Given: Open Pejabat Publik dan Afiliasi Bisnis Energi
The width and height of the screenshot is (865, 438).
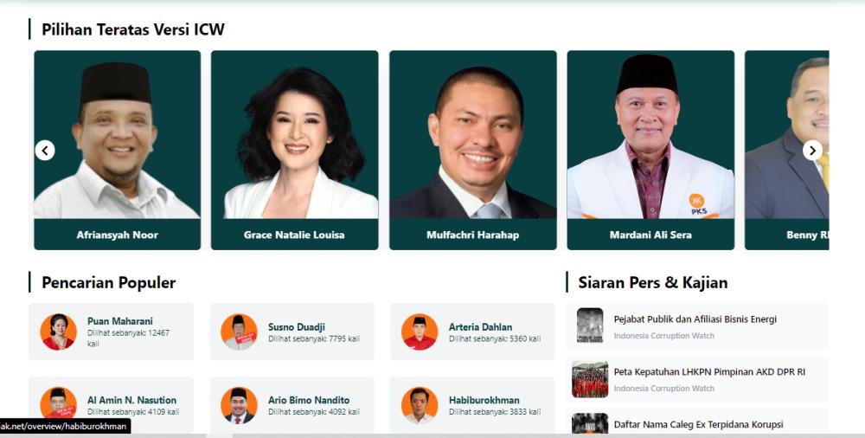Looking at the screenshot, I should coord(695,319).
